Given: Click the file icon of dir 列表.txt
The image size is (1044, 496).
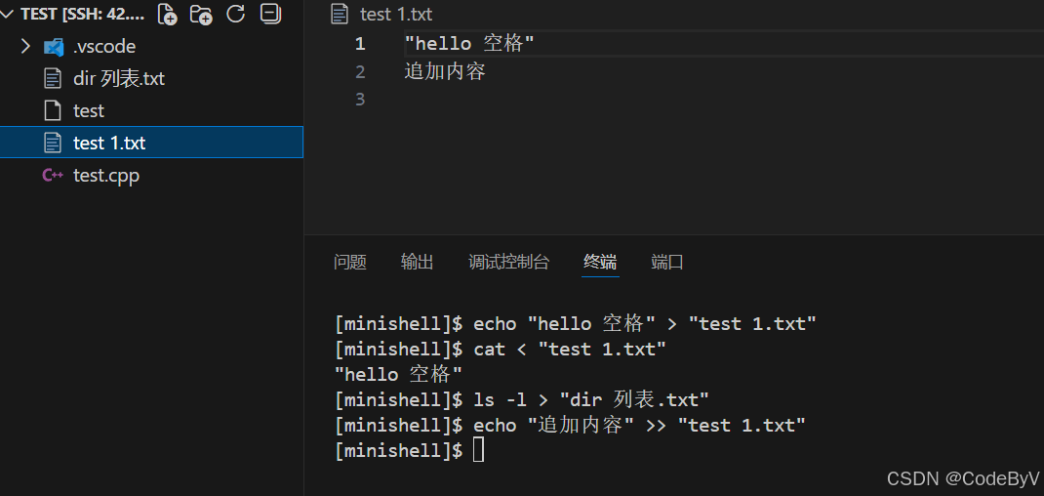Looking at the screenshot, I should (x=54, y=79).
